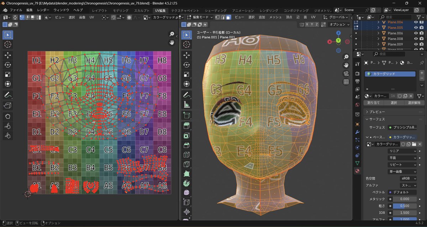Image resolution: width=427 pixels, height=227 pixels.
Task: Select the Inset Faces tool
Action: coord(186,136)
